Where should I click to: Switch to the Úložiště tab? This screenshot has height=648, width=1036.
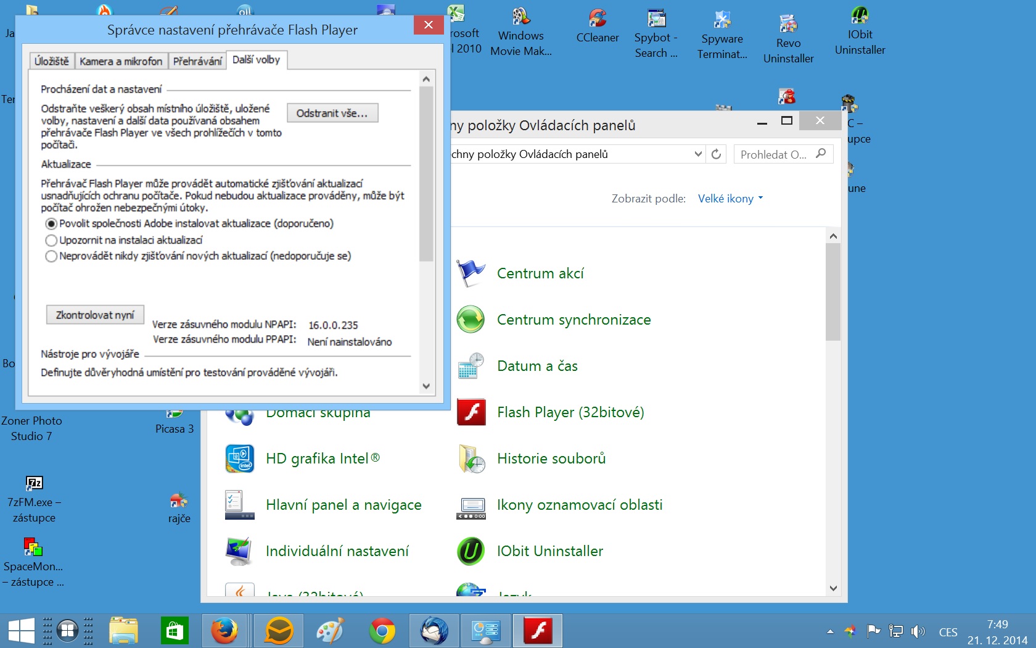[52, 61]
